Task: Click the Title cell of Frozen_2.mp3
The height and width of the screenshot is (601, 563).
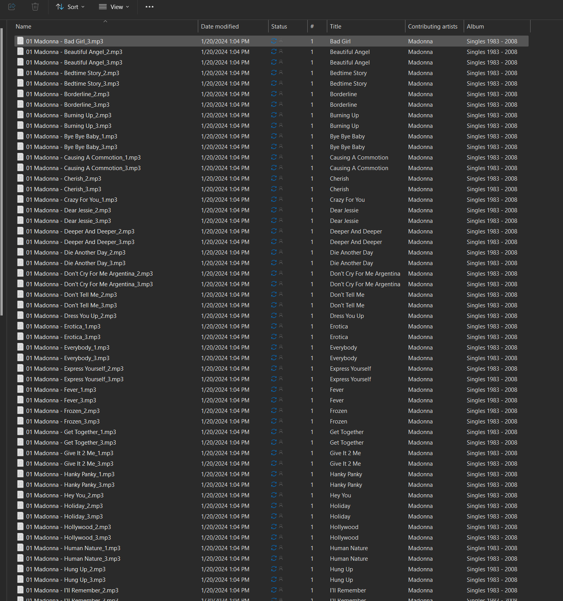Action: click(x=339, y=411)
